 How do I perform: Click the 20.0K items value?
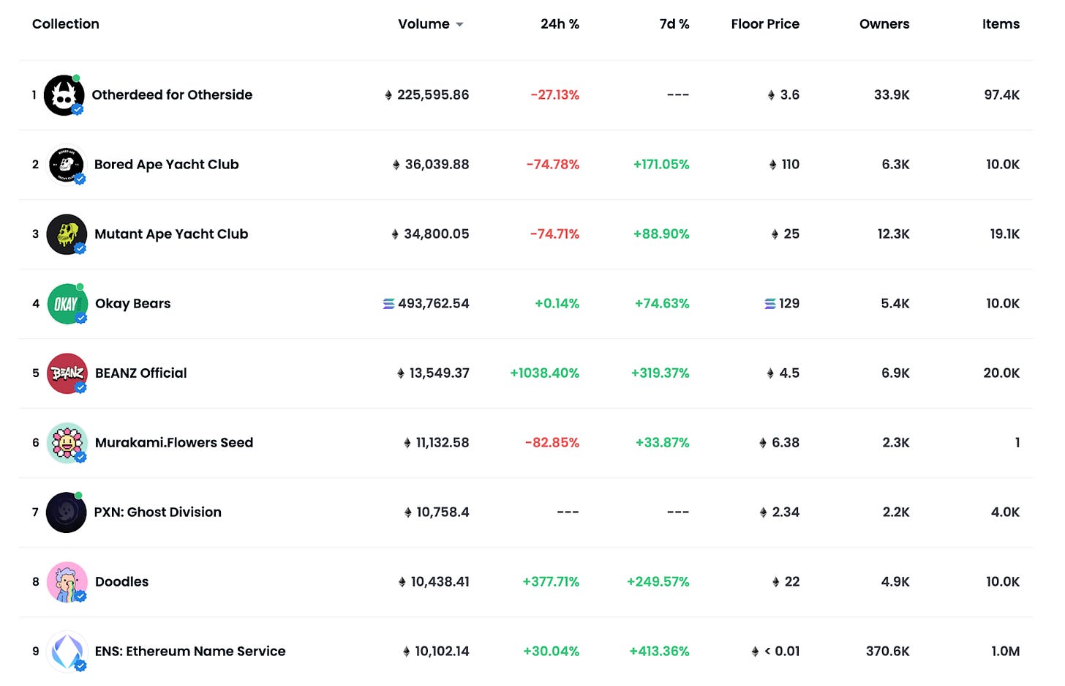point(1001,373)
